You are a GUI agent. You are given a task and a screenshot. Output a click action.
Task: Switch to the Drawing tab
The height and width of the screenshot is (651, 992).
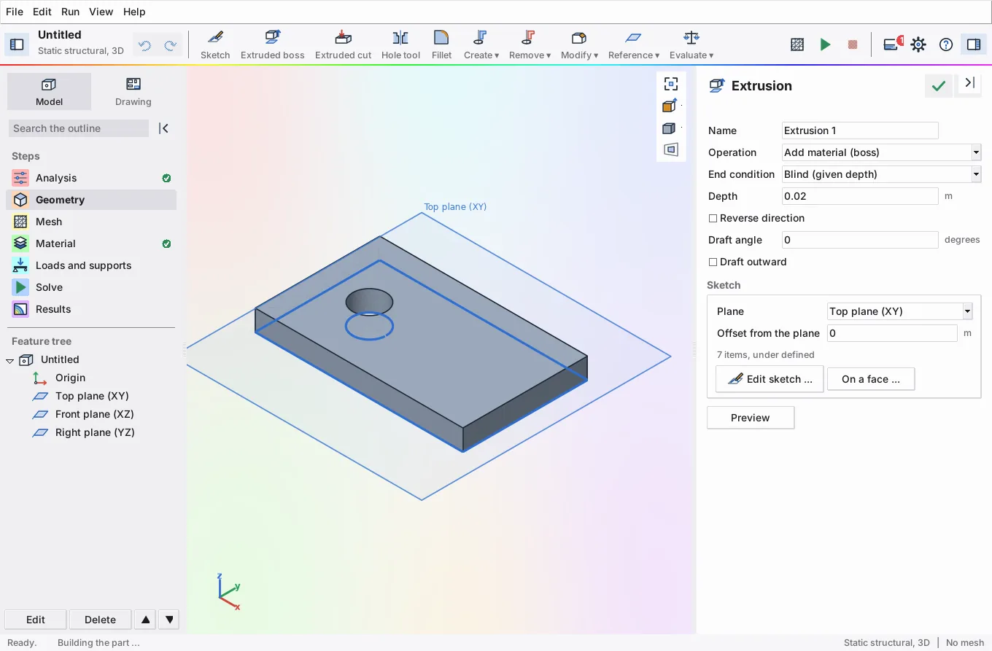133,92
